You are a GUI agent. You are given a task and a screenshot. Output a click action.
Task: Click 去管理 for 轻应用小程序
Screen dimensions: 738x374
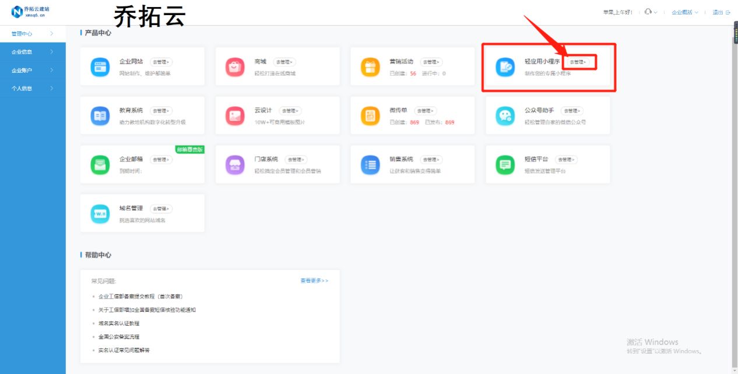[x=579, y=62]
